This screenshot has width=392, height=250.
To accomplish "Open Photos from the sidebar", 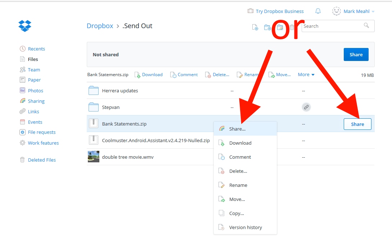I will pos(32,91).
